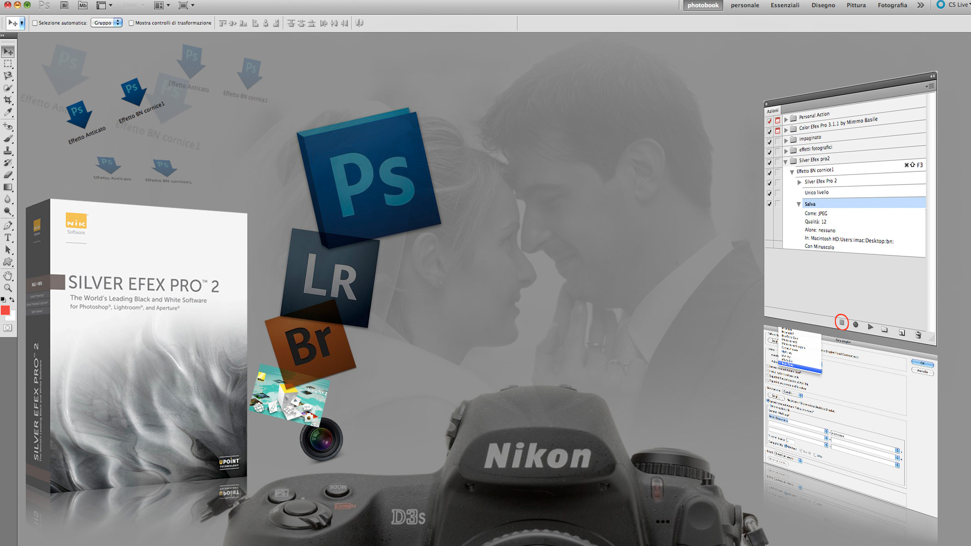This screenshot has height=546, width=971.
Task: Collapse the Silver Efex pro2 set
Action: 786,162
